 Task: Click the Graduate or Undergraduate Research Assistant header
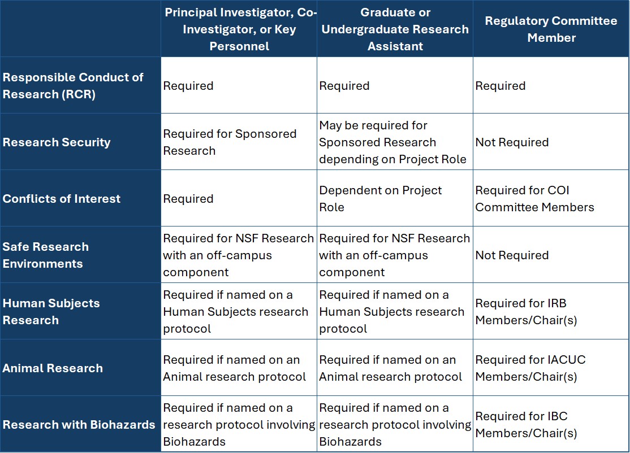click(x=395, y=29)
